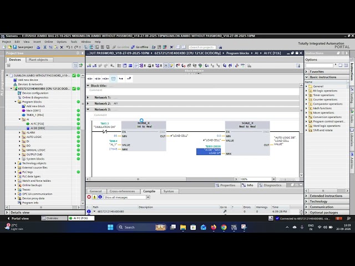Open the Show all messages dropdown
Screen dimensions: 355x266
(x=148, y=197)
